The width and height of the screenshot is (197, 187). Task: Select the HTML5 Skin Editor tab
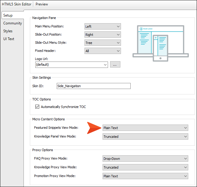(16, 4)
